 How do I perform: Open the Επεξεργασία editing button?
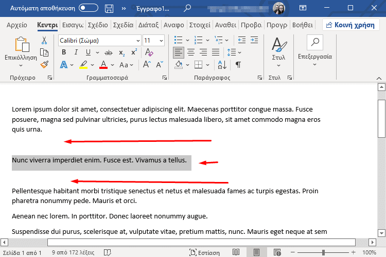[x=315, y=51]
